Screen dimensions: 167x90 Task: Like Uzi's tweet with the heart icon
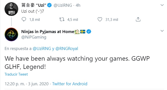(x=100, y=19)
